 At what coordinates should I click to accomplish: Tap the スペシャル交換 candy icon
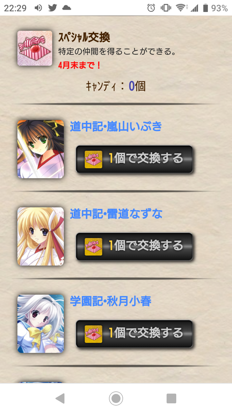pos(35,48)
